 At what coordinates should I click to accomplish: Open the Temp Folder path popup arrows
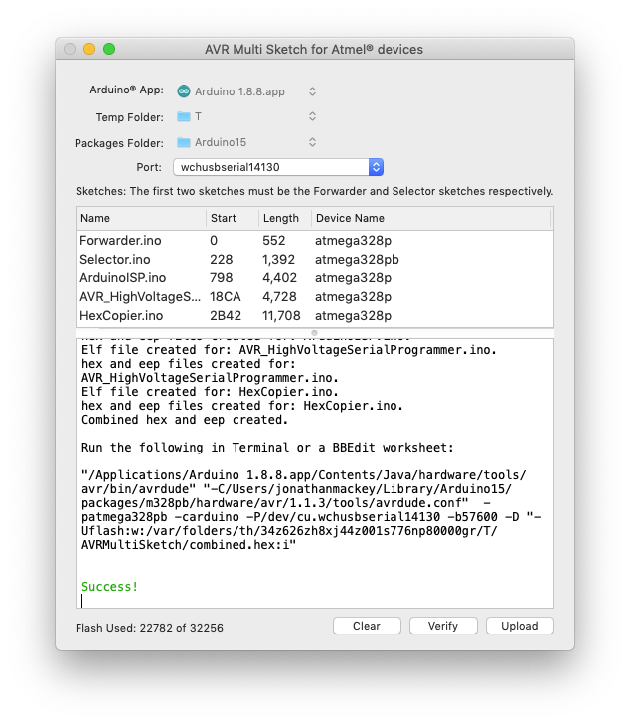312,116
